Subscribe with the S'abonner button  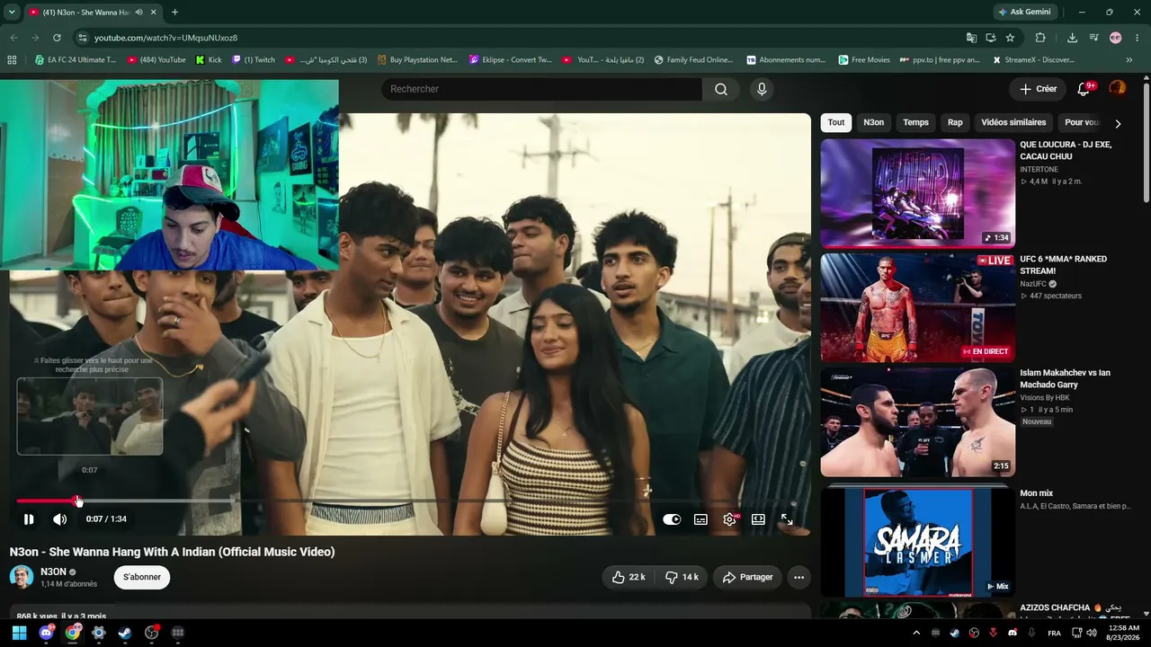point(142,577)
